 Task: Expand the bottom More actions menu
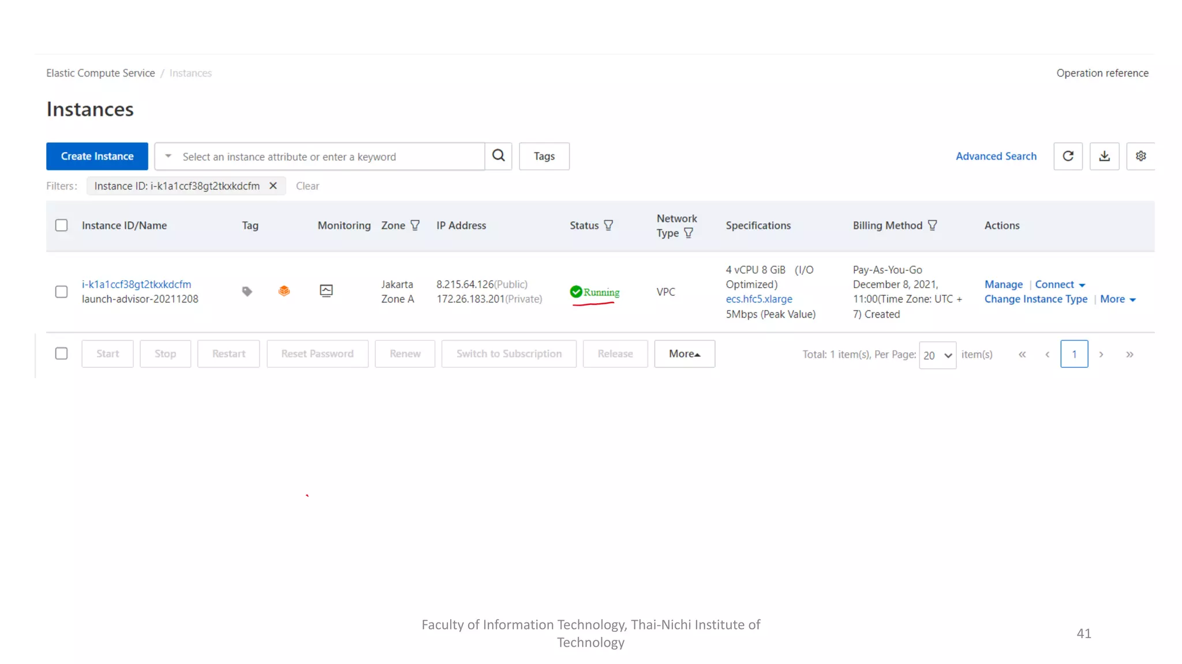click(684, 354)
